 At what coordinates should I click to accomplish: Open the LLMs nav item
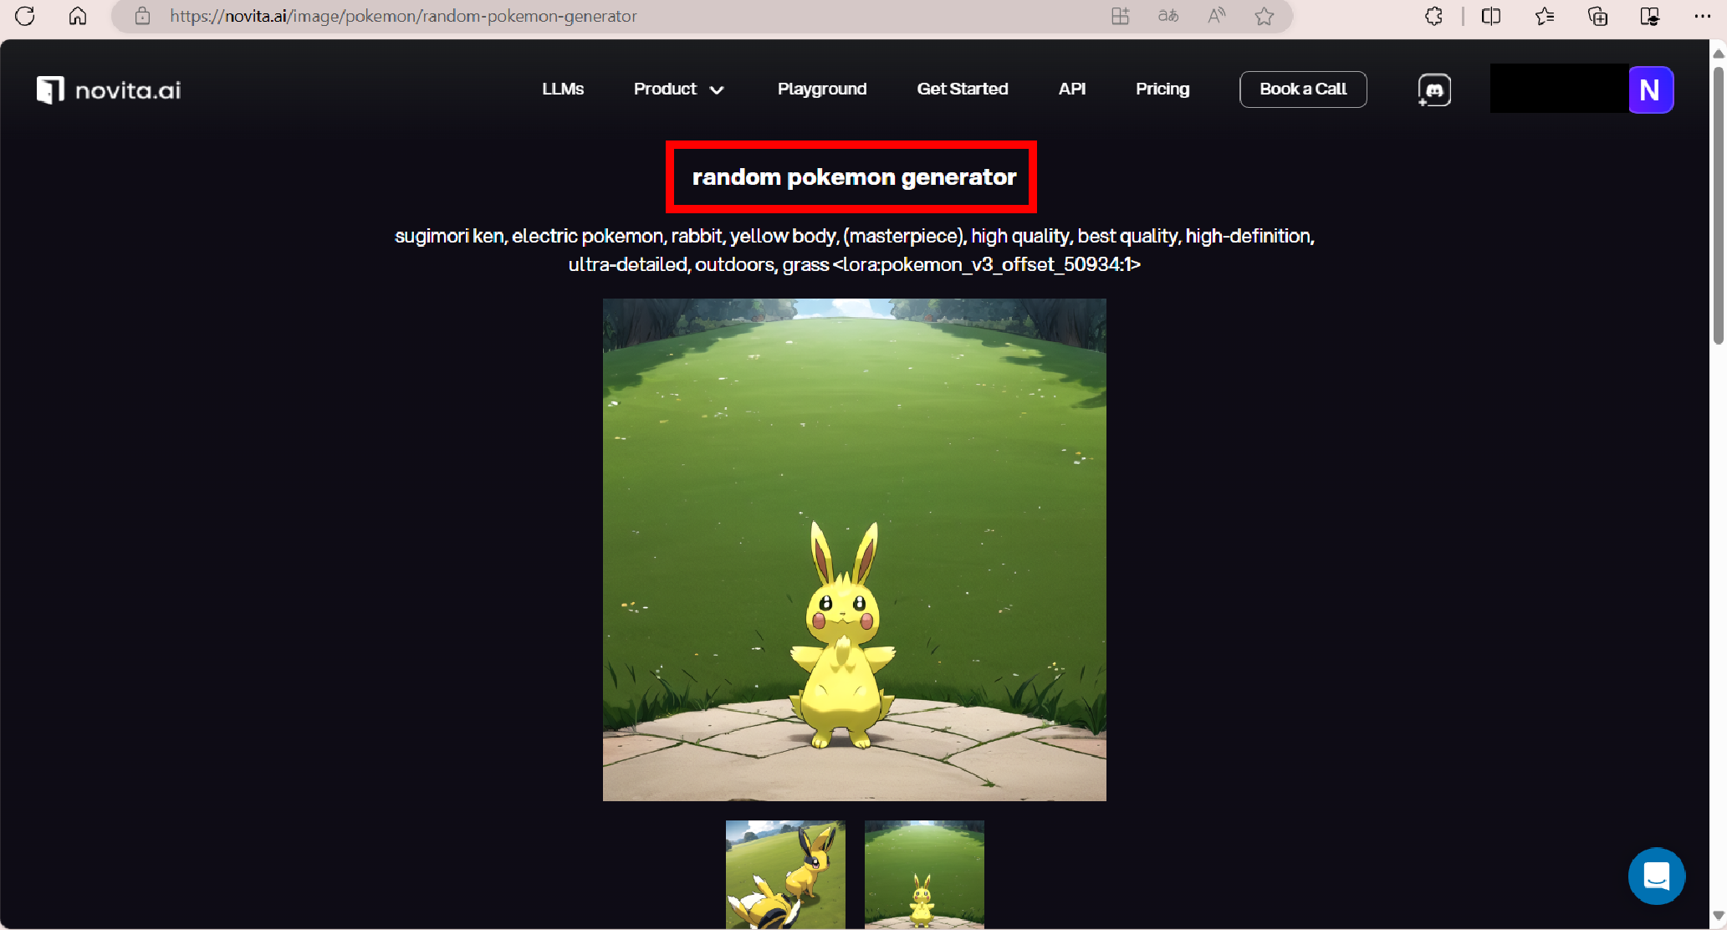tap(563, 89)
